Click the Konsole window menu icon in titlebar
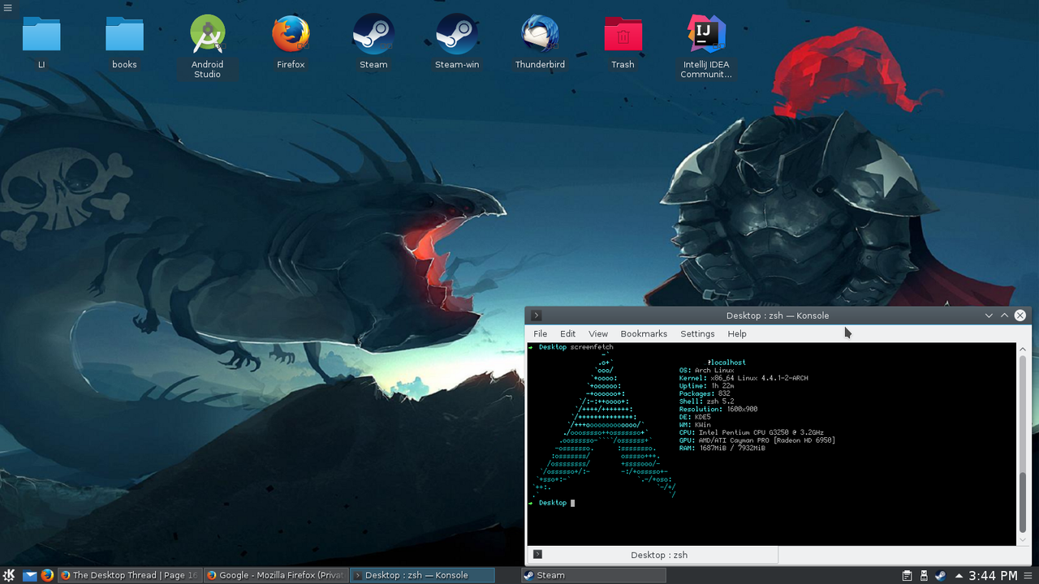This screenshot has height=584, width=1039. [x=537, y=316]
